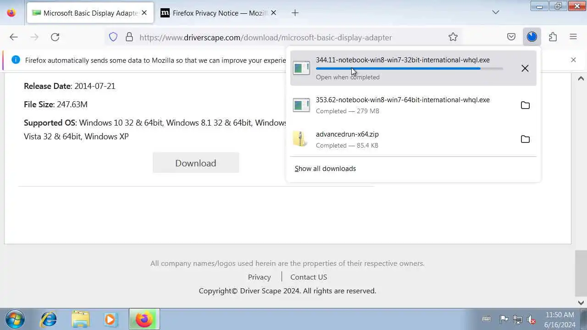
Task: Select the 353.62-notebook 64bit download entry
Action: 413,105
